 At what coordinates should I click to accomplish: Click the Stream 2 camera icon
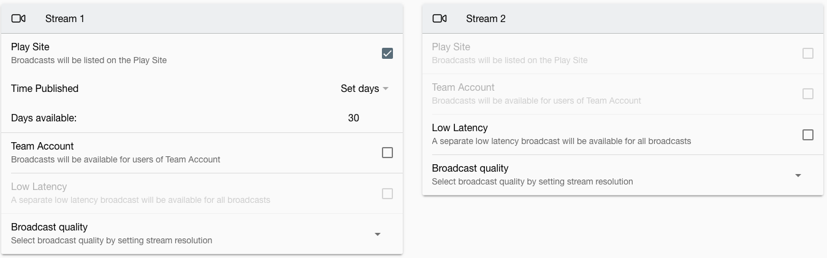click(x=440, y=18)
